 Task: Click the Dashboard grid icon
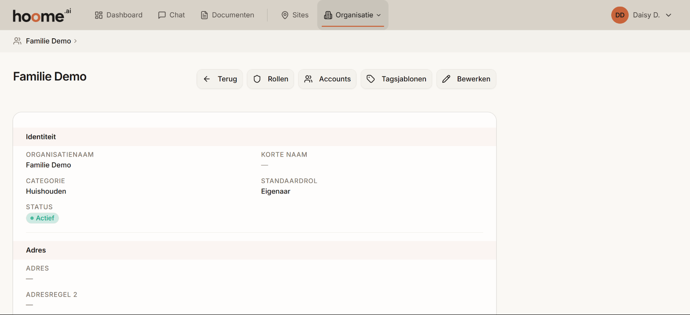[99, 15]
